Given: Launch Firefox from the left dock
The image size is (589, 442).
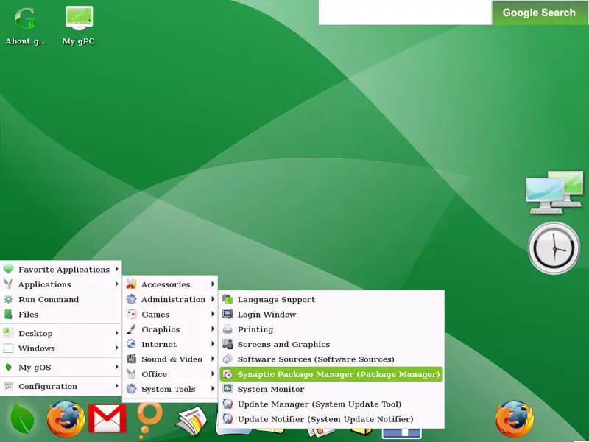Looking at the screenshot, I should pyautogui.click(x=66, y=418).
